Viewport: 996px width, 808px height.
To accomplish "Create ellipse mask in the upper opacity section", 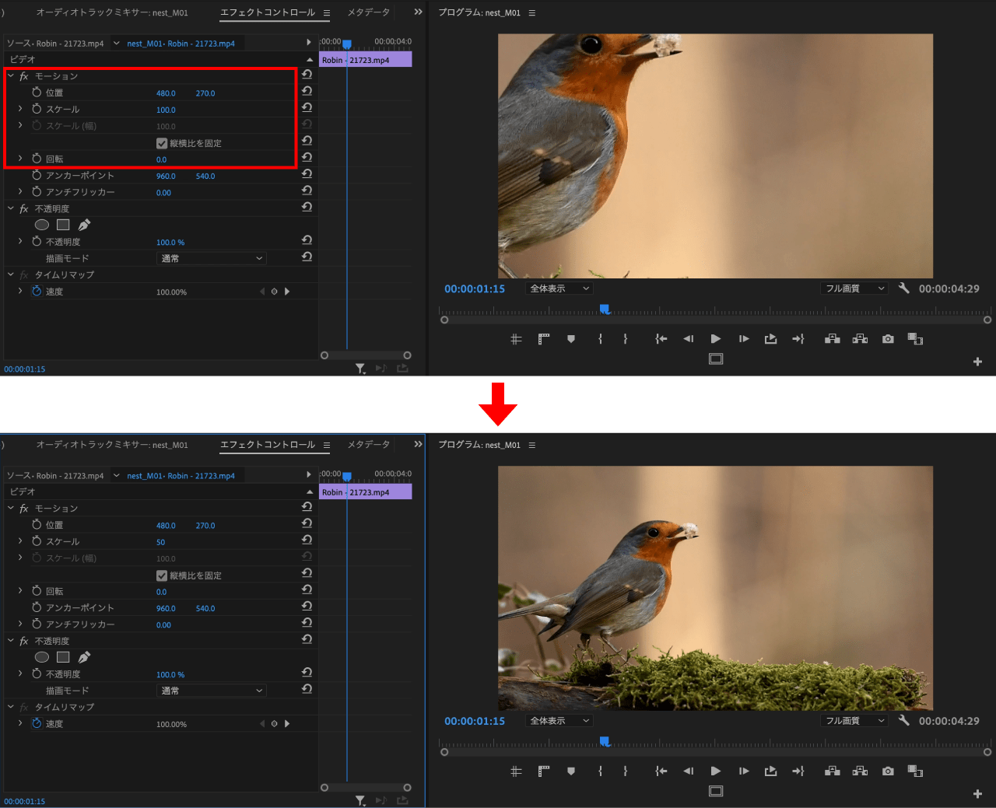I will click(x=42, y=225).
